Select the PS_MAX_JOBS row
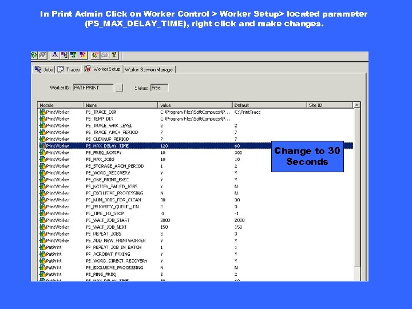The height and width of the screenshot is (309, 412). [196, 159]
